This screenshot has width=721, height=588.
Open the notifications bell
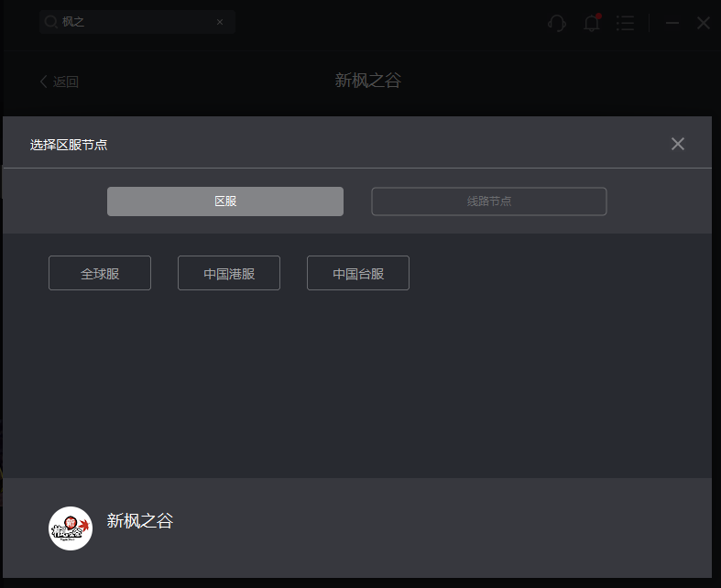click(592, 23)
